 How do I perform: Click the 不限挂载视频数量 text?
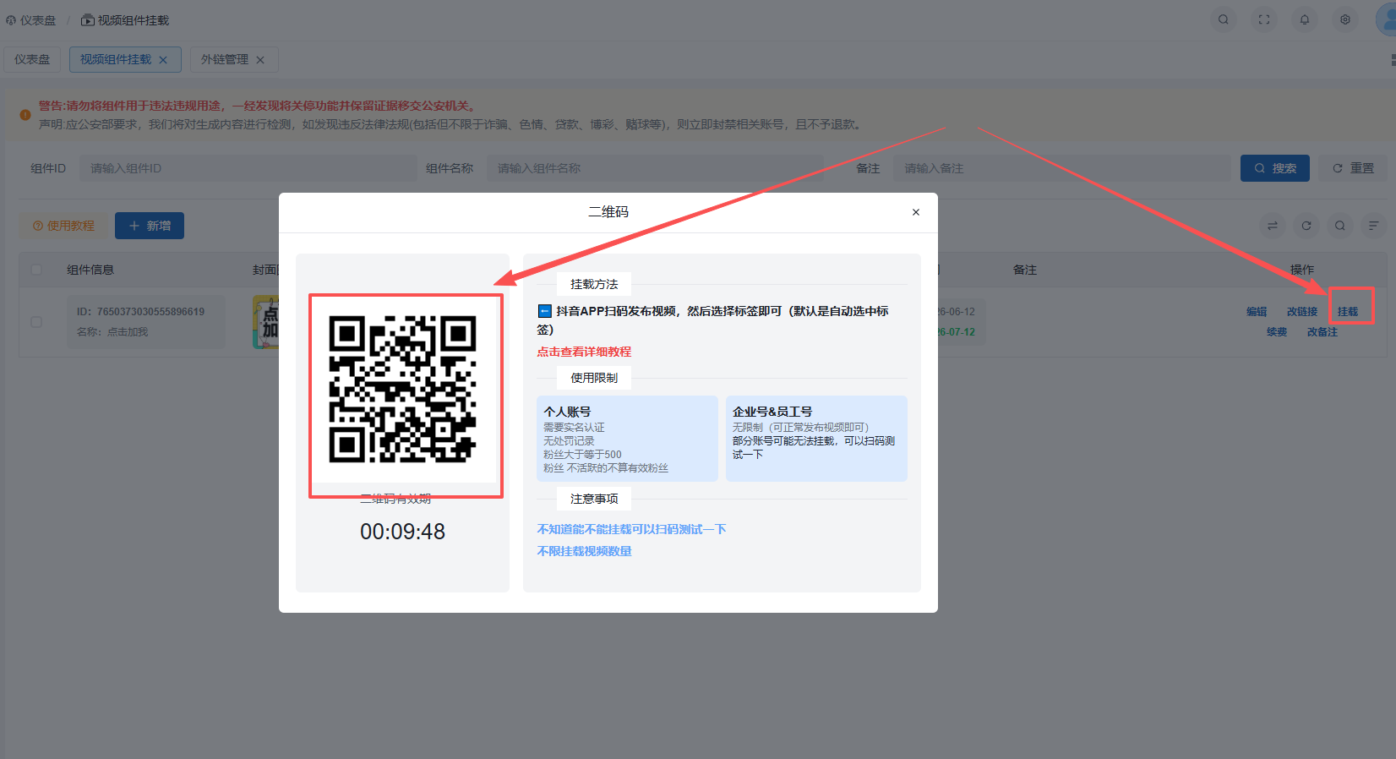click(584, 551)
